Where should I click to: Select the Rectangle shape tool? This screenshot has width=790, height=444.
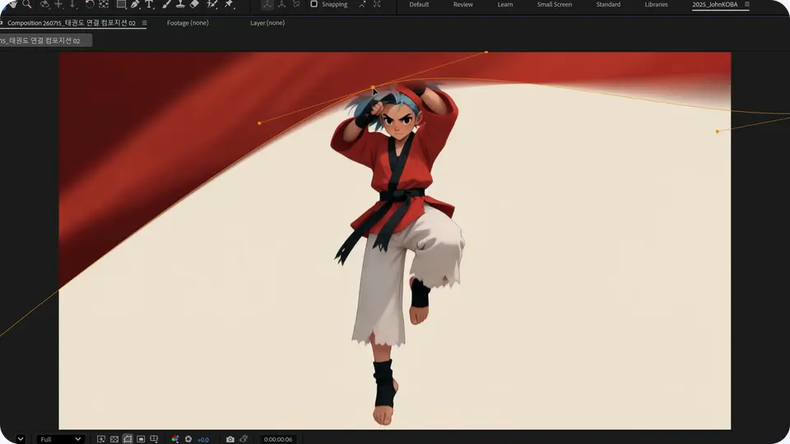coord(121,4)
